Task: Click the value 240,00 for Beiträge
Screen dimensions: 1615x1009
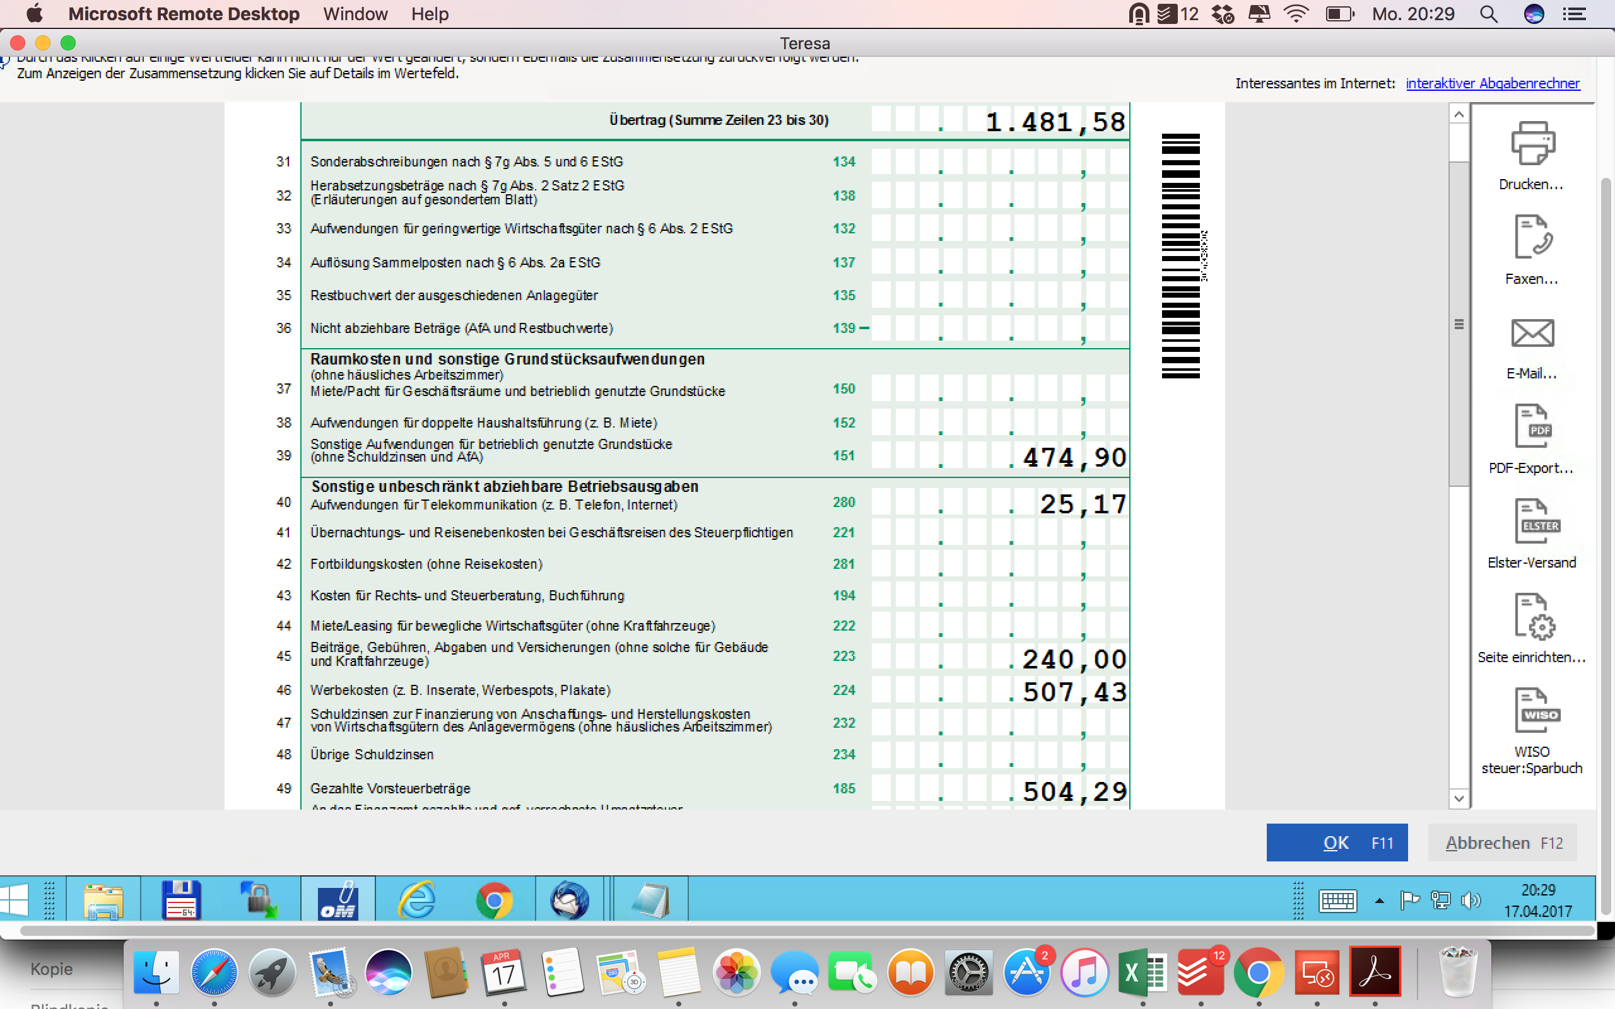Action: click(x=1074, y=660)
